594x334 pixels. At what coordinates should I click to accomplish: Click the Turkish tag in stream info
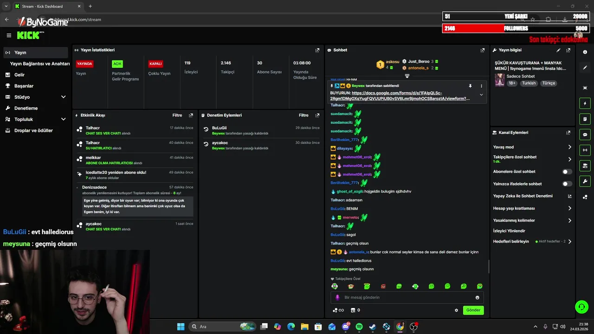coord(529,83)
